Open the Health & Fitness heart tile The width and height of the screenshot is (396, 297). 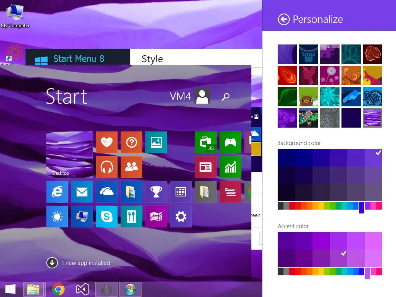click(x=107, y=142)
